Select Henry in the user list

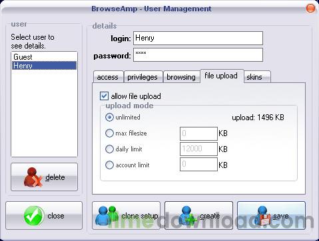(x=44, y=66)
